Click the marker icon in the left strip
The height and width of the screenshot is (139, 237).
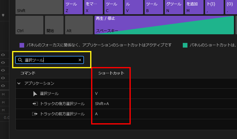[3, 15]
